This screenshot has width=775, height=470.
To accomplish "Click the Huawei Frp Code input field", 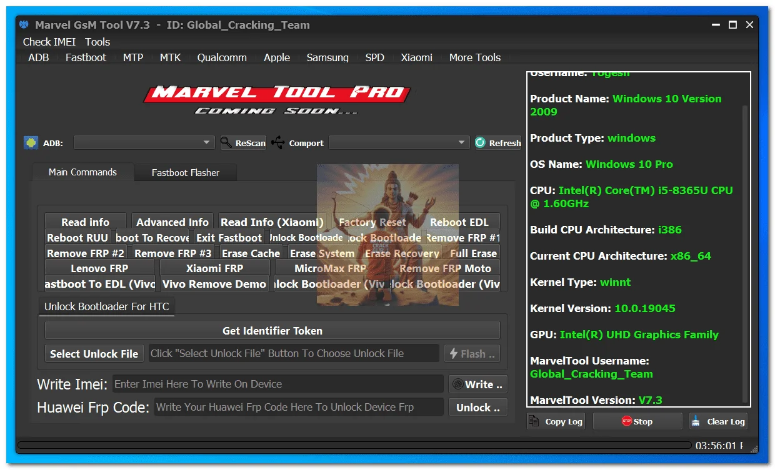I will point(299,407).
